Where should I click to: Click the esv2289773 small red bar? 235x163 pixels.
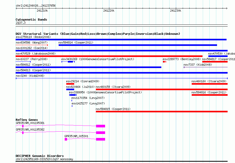(x=164, y=62)
